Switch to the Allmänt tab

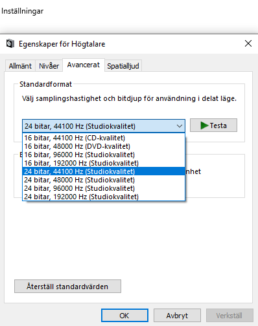click(20, 66)
